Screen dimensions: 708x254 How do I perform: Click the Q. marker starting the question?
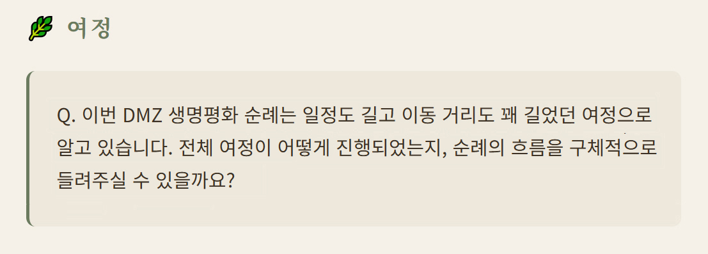[x=67, y=116]
